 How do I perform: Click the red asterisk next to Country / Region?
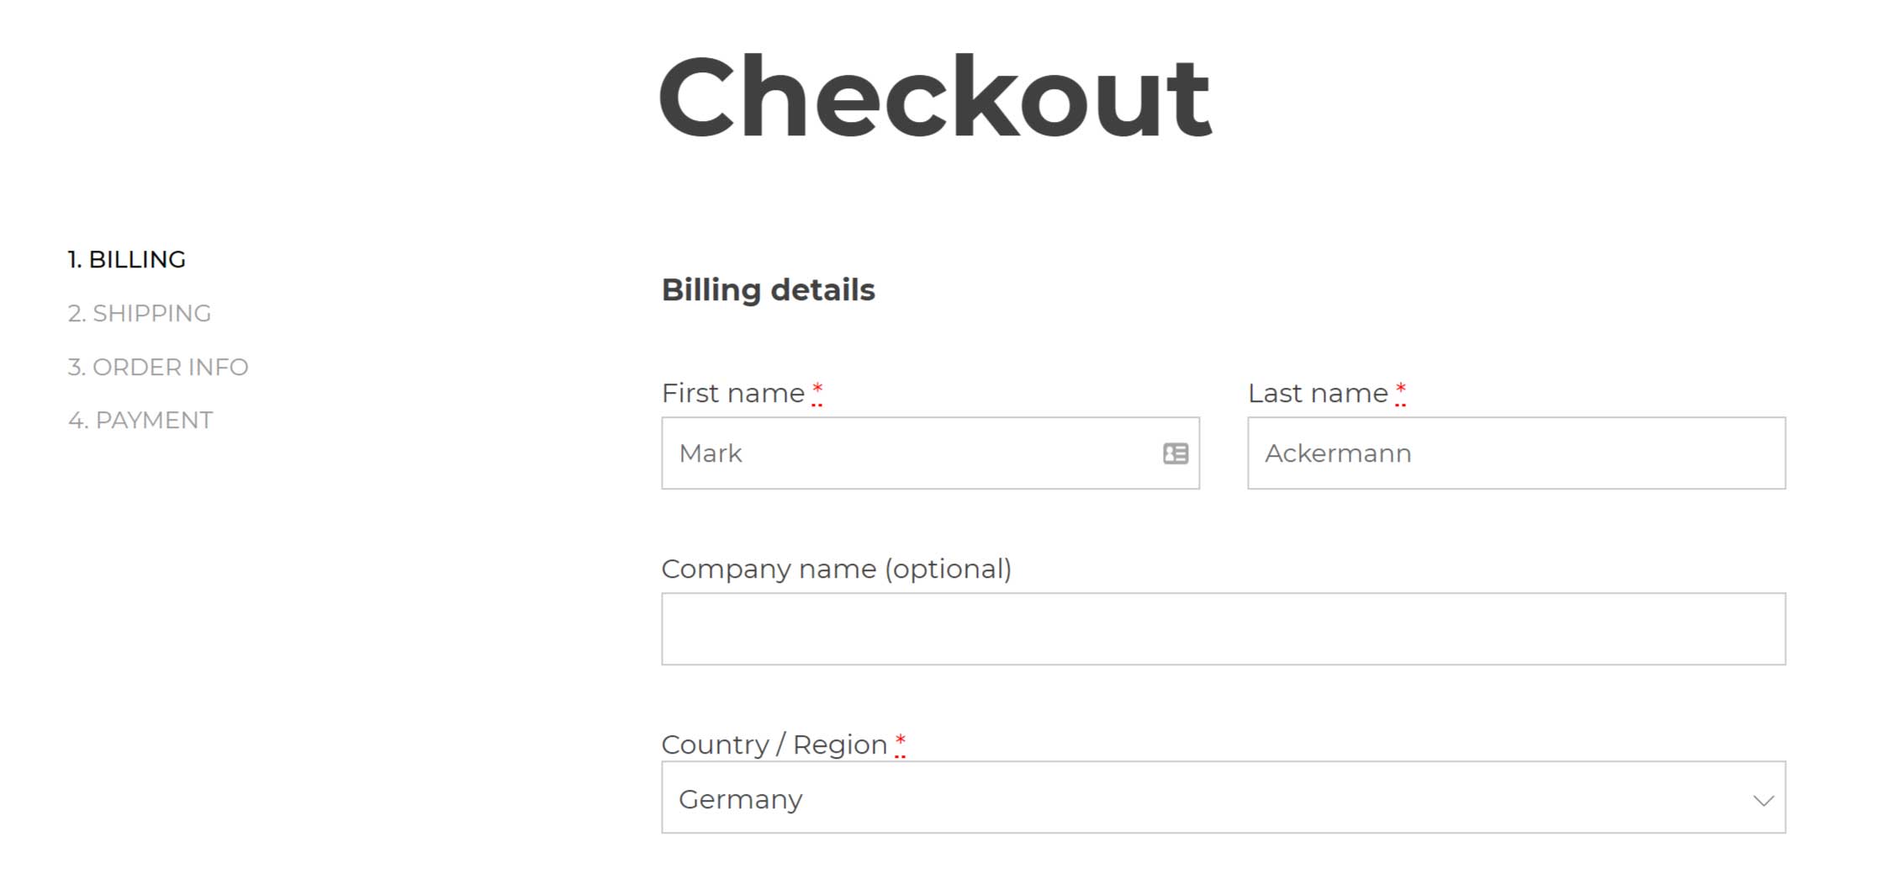tap(900, 743)
